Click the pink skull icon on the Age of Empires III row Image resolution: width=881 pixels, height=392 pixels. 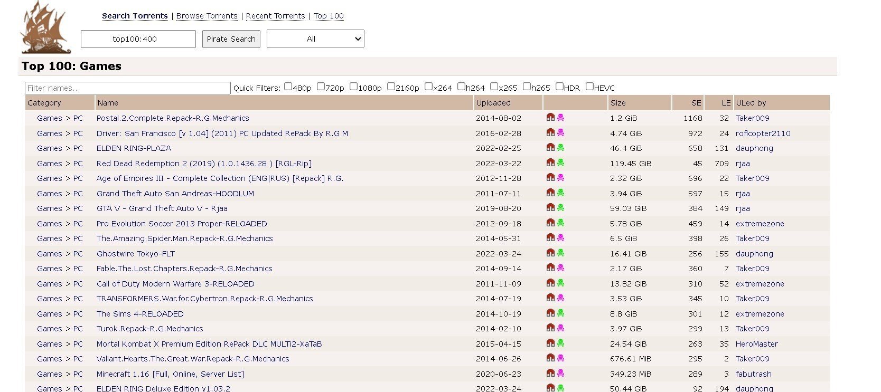(560, 177)
